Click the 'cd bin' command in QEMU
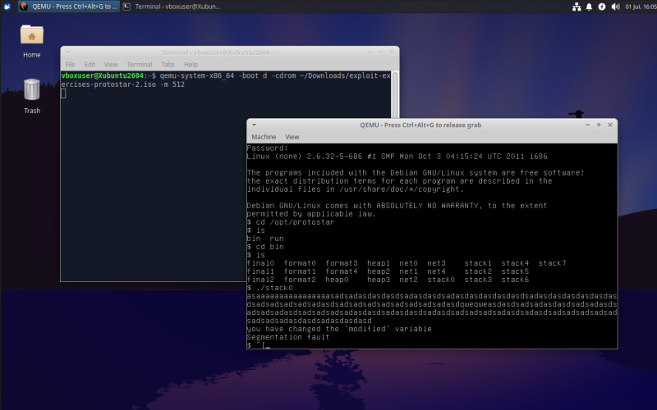Viewport: 657px width, 410px height. (x=270, y=247)
